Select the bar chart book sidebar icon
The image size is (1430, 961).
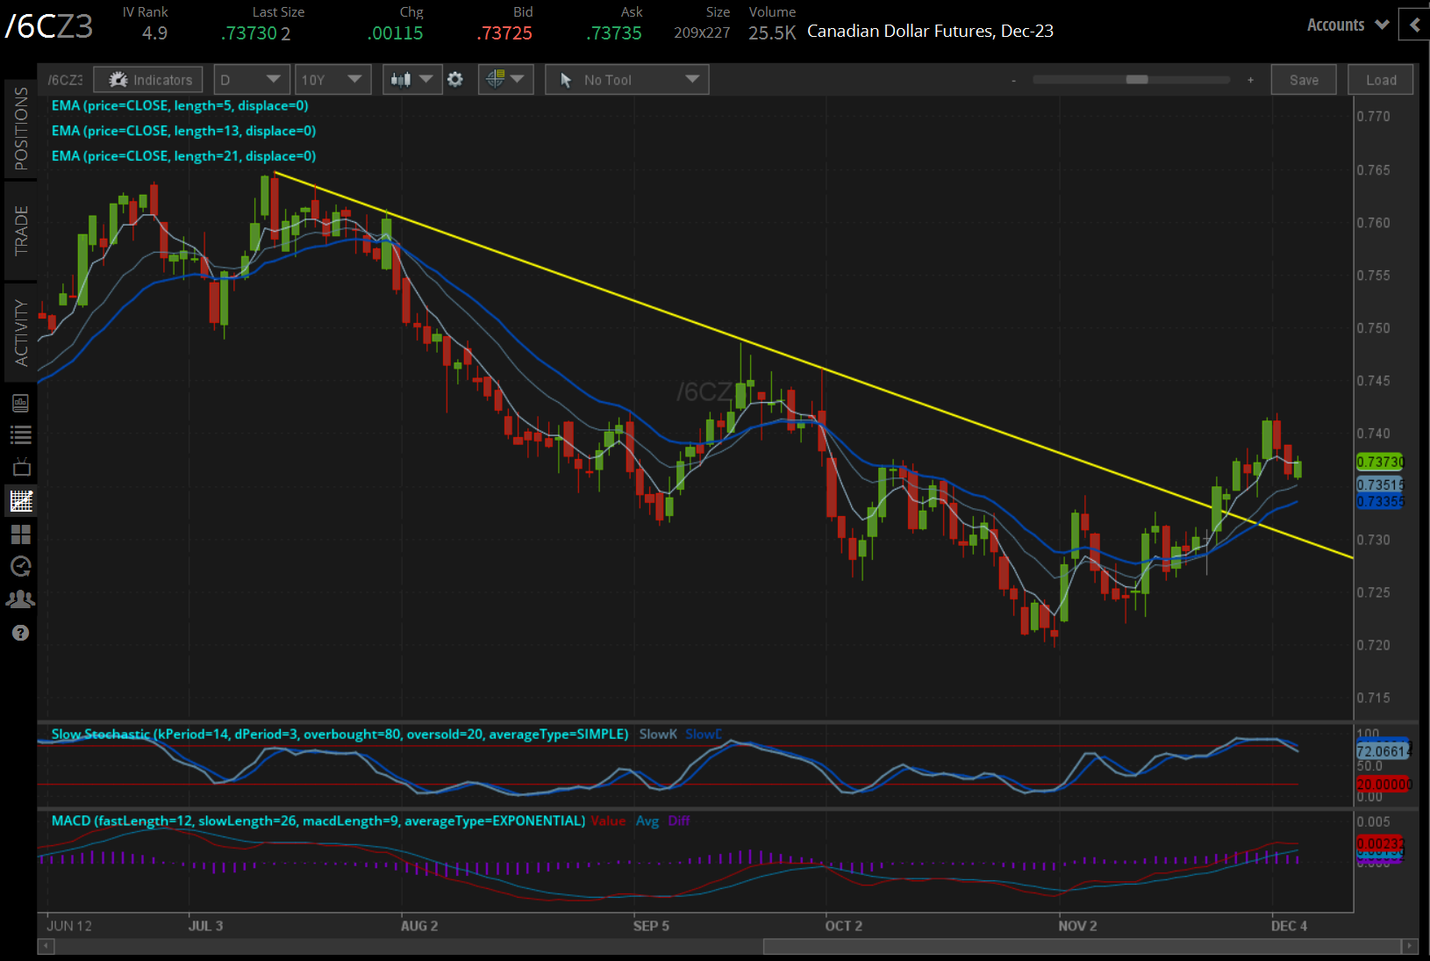point(21,403)
